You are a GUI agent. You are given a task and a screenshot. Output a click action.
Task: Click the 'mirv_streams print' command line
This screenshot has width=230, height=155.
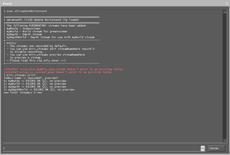coord(19,75)
